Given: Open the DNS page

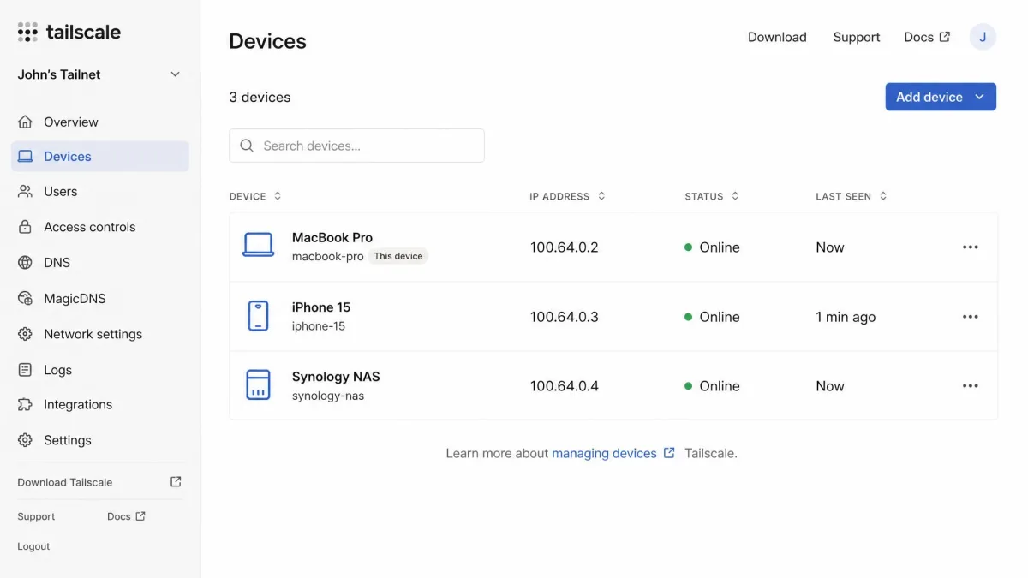Looking at the screenshot, I should [100, 263].
